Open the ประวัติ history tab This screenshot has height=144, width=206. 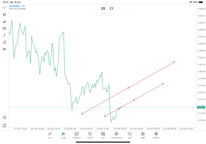pos(90,135)
